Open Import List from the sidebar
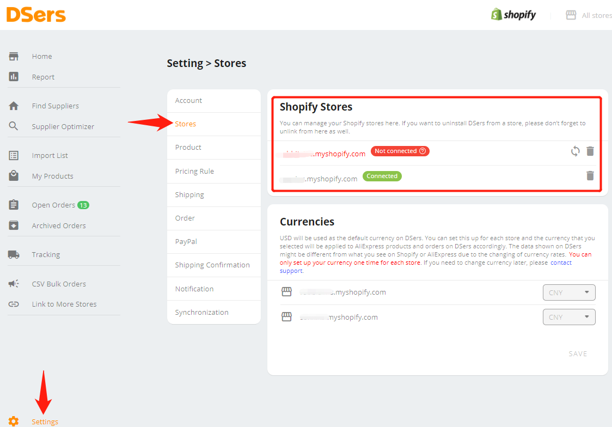The height and width of the screenshot is (427, 612). (50, 155)
